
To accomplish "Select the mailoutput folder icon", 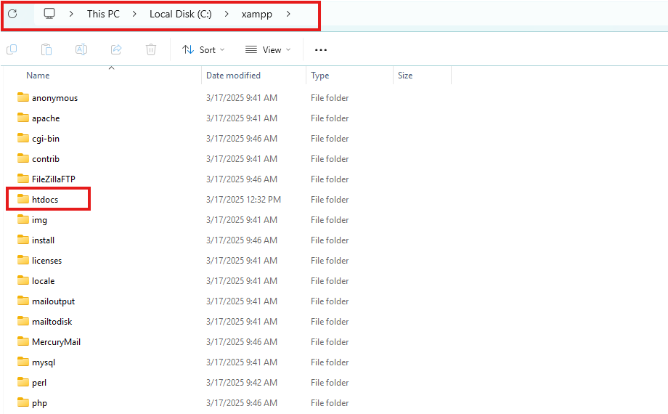I will coord(23,301).
